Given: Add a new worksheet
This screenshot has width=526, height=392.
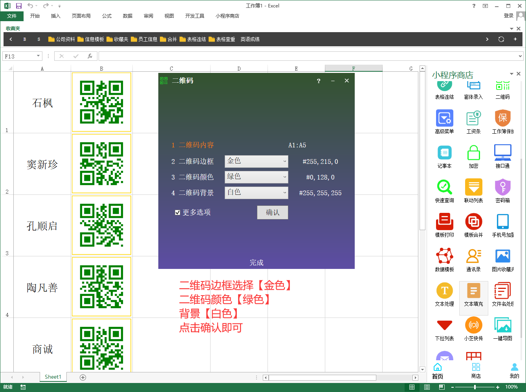Looking at the screenshot, I should 83,377.
